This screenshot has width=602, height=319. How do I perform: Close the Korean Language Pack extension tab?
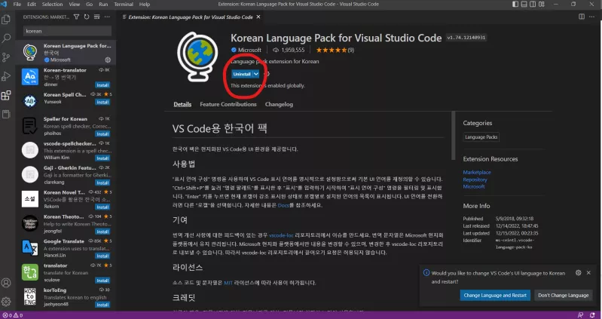[x=258, y=17]
